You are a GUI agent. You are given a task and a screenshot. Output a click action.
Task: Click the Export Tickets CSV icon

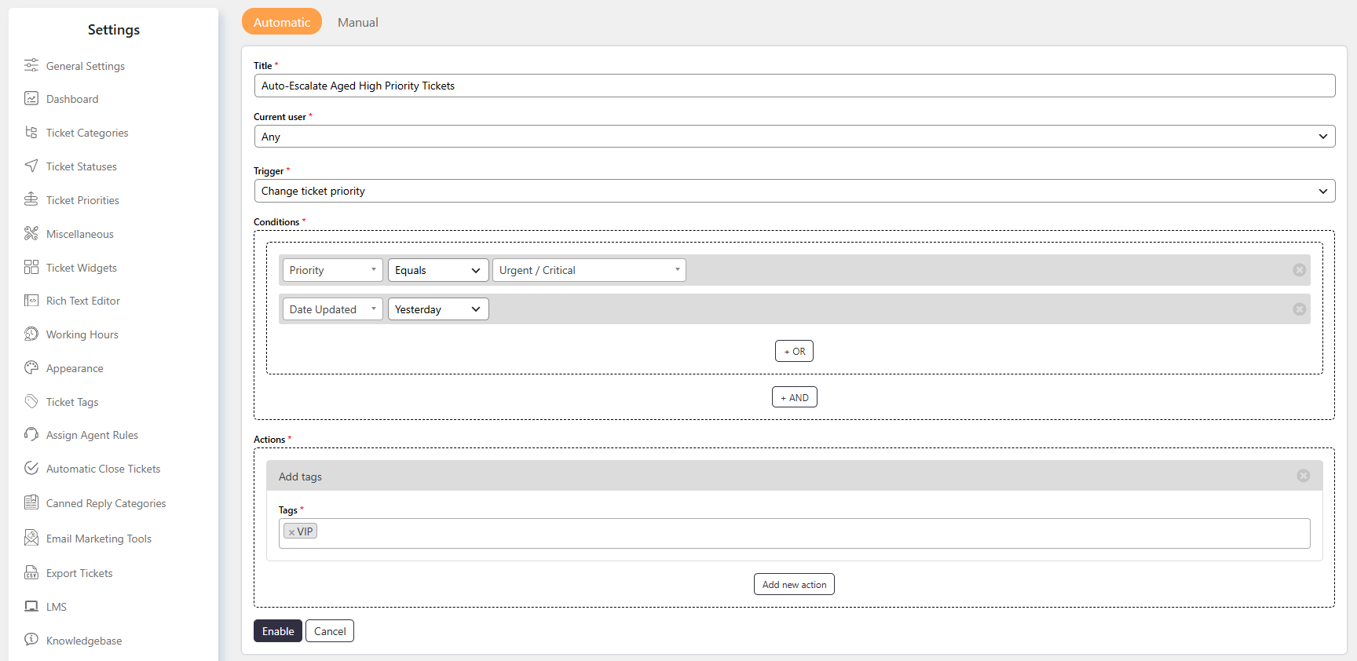[x=31, y=572]
